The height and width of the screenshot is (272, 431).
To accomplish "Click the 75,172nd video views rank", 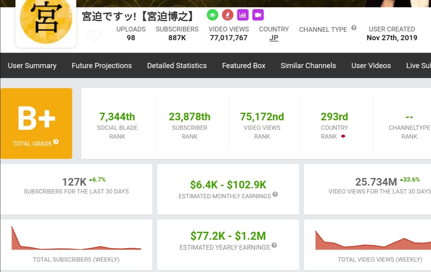I will coord(262,117).
